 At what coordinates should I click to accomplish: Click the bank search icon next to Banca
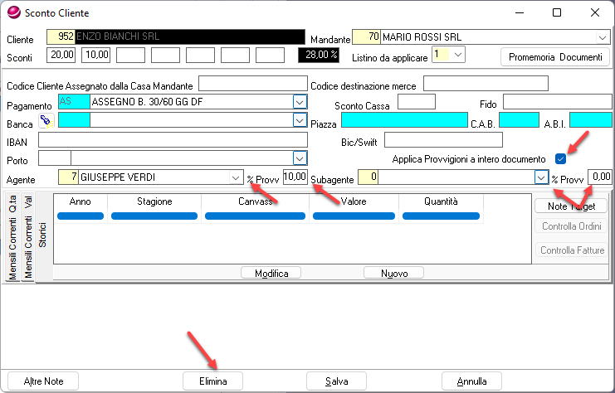[46, 121]
